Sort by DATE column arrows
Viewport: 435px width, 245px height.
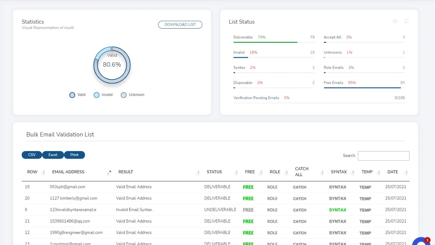[406, 173]
